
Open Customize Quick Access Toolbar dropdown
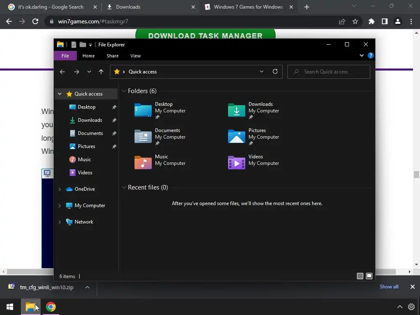click(x=91, y=45)
